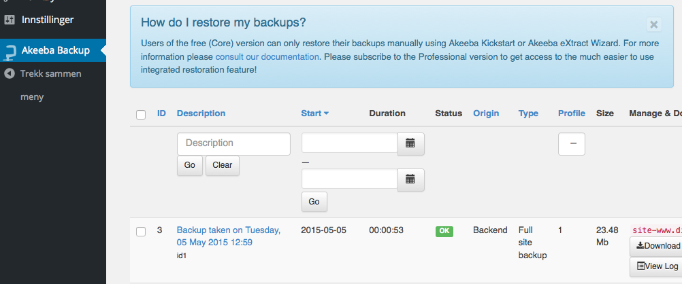The width and height of the screenshot is (682, 284).
Task: Dismiss the restore backups info box
Action: pos(653,24)
